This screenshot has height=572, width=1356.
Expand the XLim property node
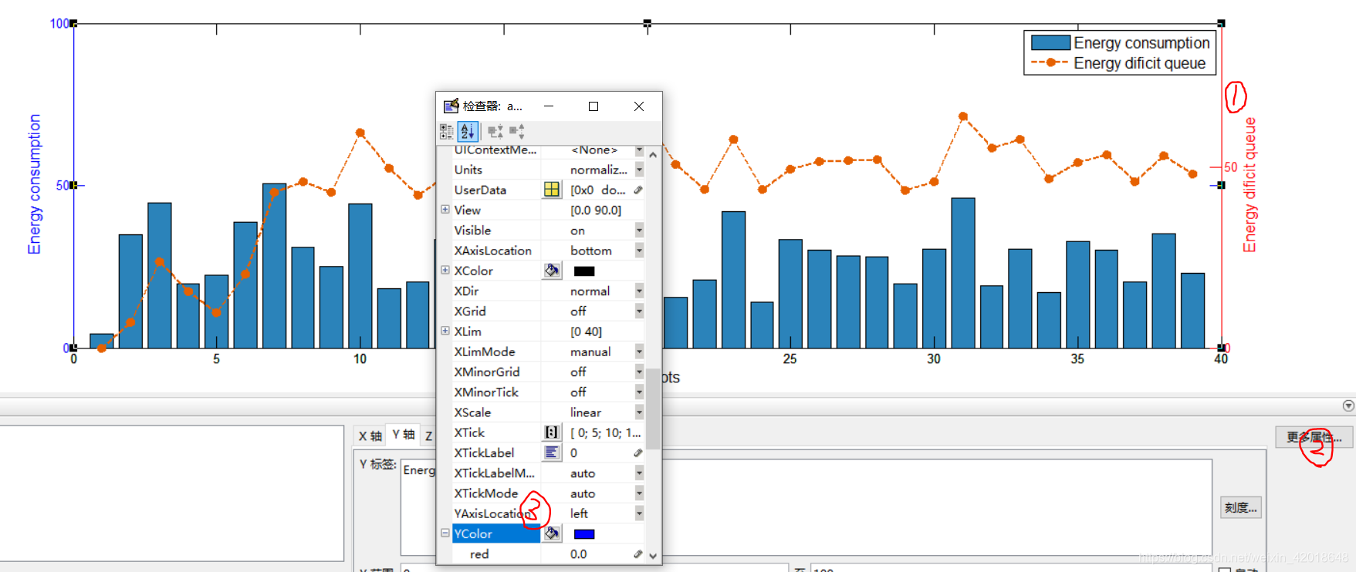click(x=445, y=331)
